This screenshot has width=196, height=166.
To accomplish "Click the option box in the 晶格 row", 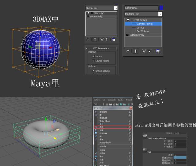I will 130,127.
